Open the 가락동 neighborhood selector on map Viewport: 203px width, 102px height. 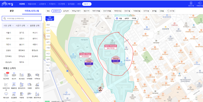tap(134, 19)
